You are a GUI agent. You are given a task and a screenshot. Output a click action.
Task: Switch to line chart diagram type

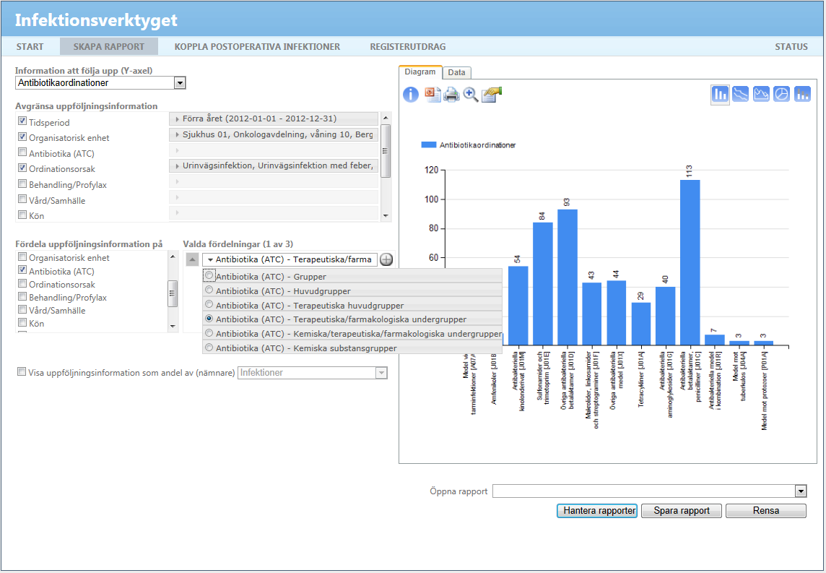click(740, 95)
